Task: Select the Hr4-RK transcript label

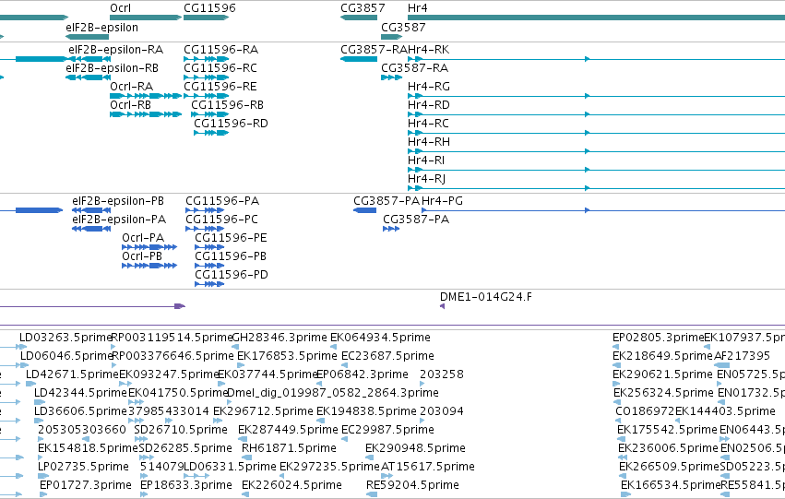Action: pos(429,50)
